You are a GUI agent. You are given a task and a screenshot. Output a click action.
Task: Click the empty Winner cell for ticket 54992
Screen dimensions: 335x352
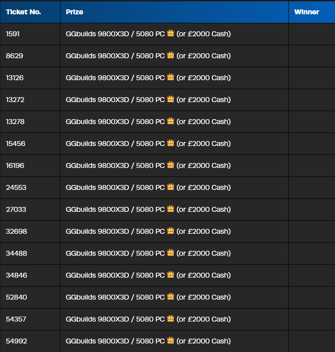[312, 341]
